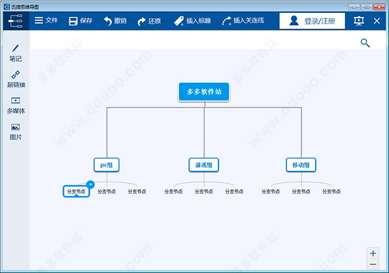Start presentation mode via screen icon
This screenshot has height=273, width=389.
359,21
